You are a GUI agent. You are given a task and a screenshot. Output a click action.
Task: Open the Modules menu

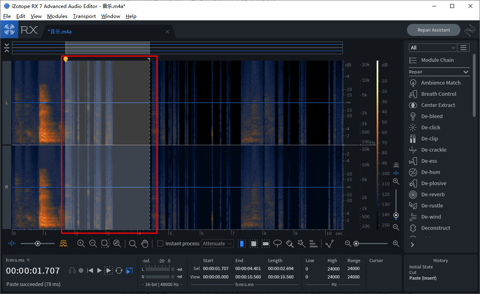pos(57,16)
